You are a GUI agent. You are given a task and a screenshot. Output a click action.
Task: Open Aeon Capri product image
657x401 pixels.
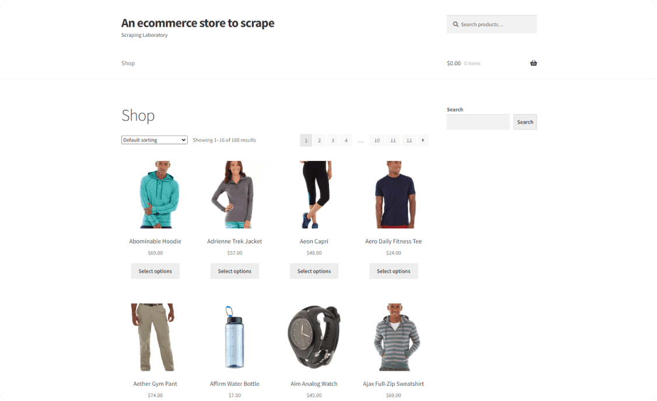pos(314,195)
